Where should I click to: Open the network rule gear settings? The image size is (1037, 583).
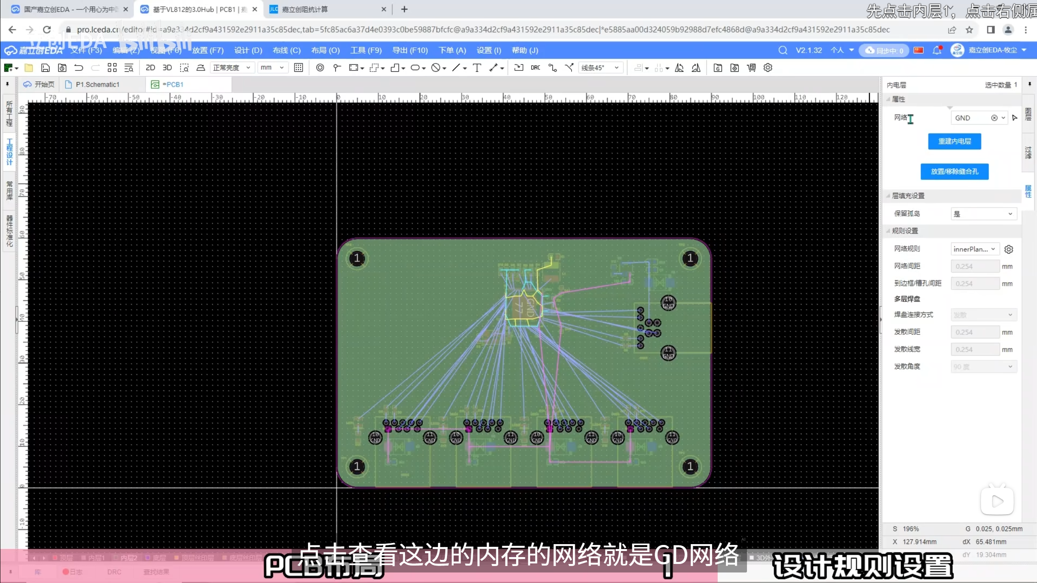tap(1009, 249)
